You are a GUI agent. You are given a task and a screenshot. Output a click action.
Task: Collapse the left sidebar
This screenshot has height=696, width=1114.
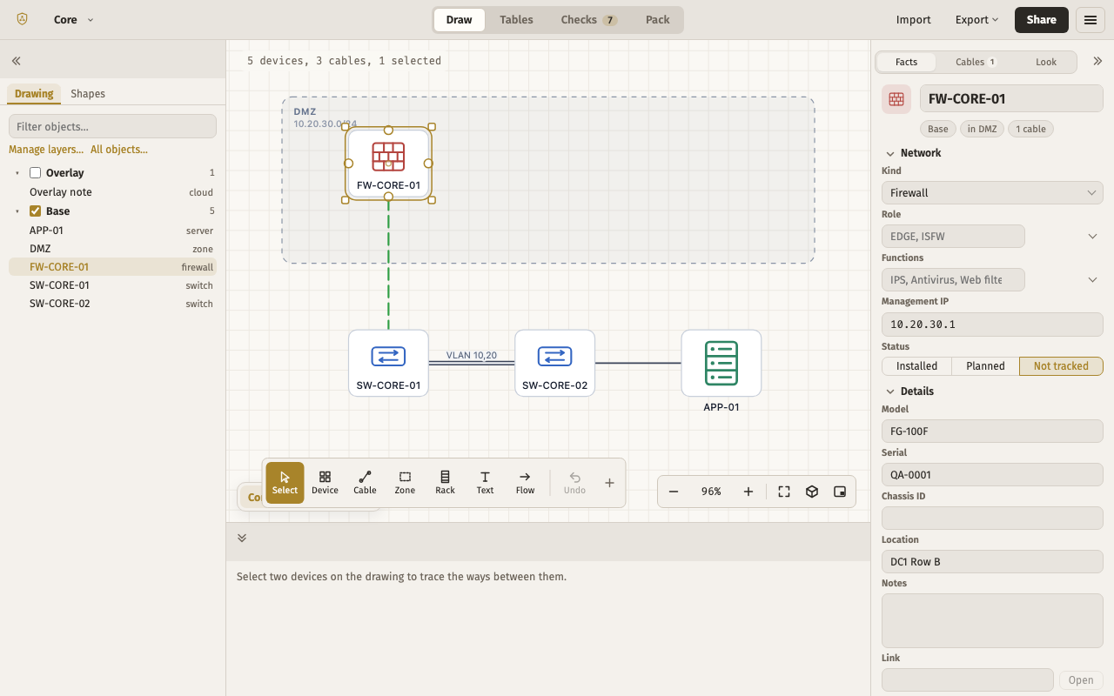pyautogui.click(x=16, y=61)
